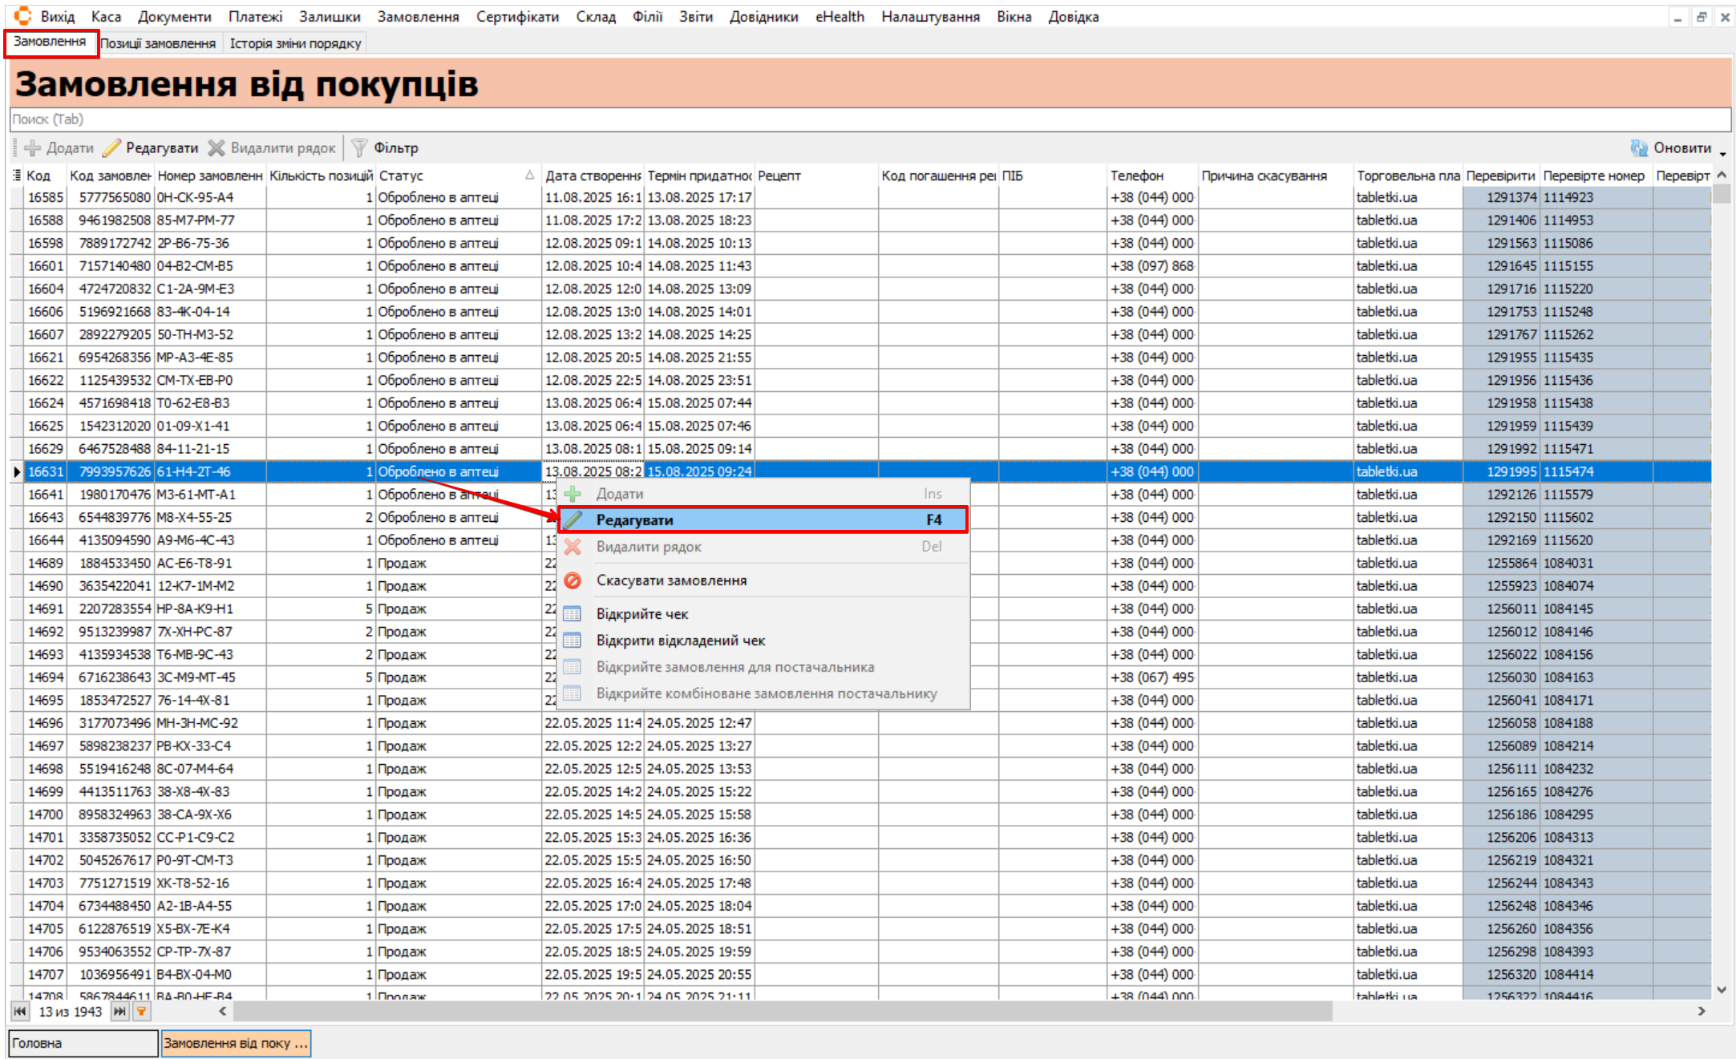Image resolution: width=1736 pixels, height=1059 pixels.
Task: Jump to first record navigation arrow
Action: click(20, 1012)
